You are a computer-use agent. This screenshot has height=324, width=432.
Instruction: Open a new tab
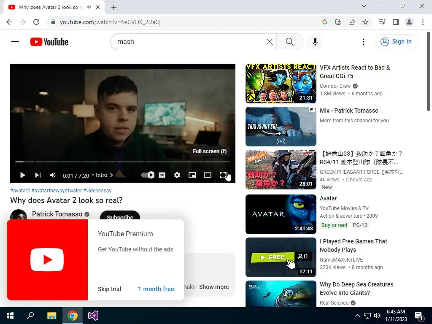[114, 7]
